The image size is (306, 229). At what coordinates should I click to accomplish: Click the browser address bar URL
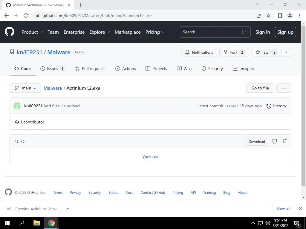click(x=97, y=16)
